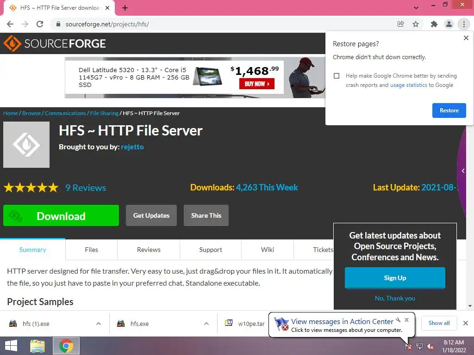Click the Action Center flag tray icon
474x355 pixels.
(408, 346)
